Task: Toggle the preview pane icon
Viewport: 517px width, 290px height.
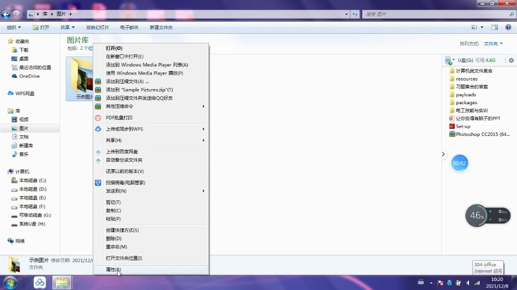Action: 495,27
